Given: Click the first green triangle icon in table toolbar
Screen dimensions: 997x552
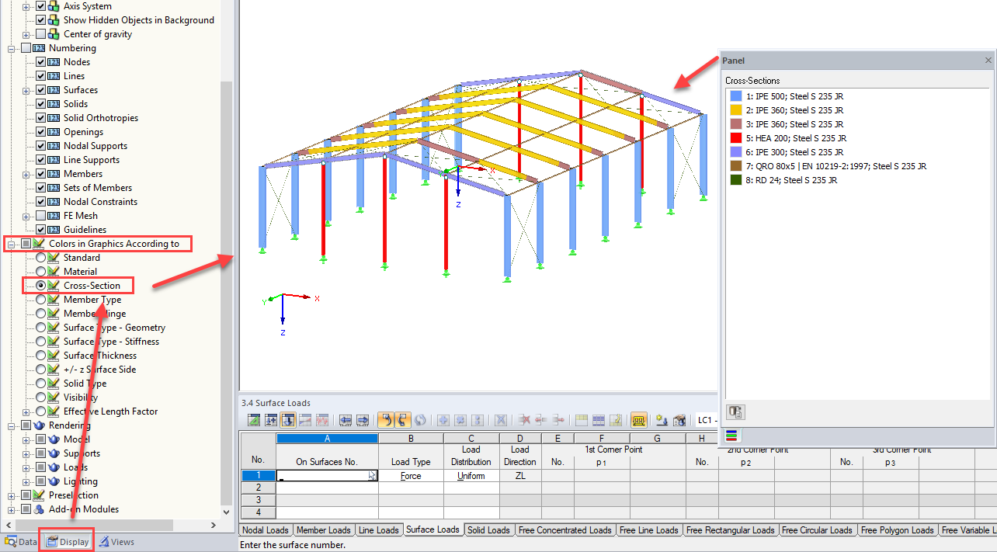Looking at the screenshot, I should point(254,420).
